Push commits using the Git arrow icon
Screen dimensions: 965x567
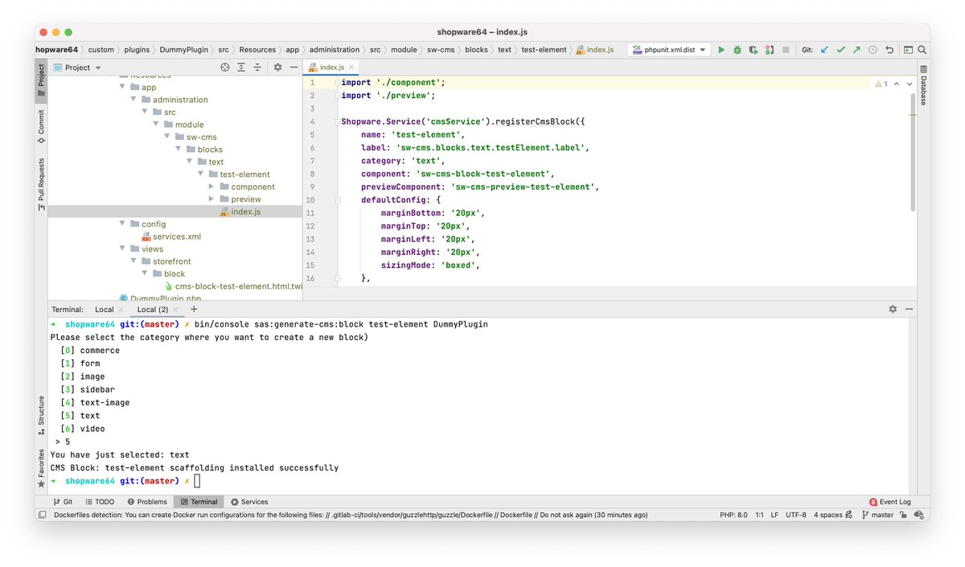(x=857, y=49)
